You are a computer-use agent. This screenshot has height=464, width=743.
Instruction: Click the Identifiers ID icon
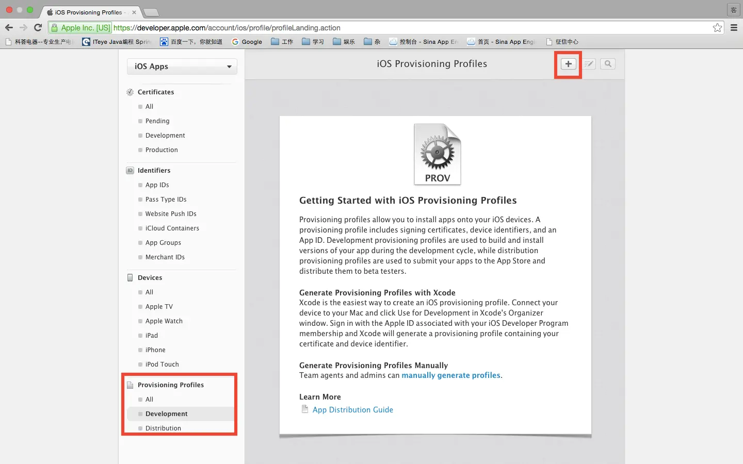tap(130, 171)
